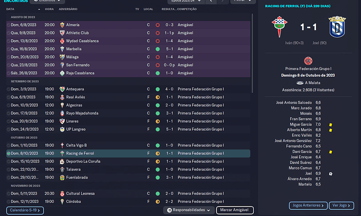Open the Responsabilidades dropdown
361x216 pixels.
(x=190, y=210)
